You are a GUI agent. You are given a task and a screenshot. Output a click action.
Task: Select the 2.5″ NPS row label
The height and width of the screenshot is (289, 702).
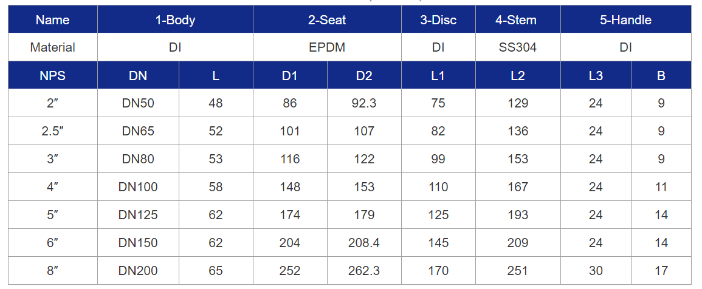(53, 131)
